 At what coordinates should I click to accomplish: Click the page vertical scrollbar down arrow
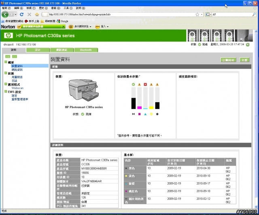click(256, 207)
